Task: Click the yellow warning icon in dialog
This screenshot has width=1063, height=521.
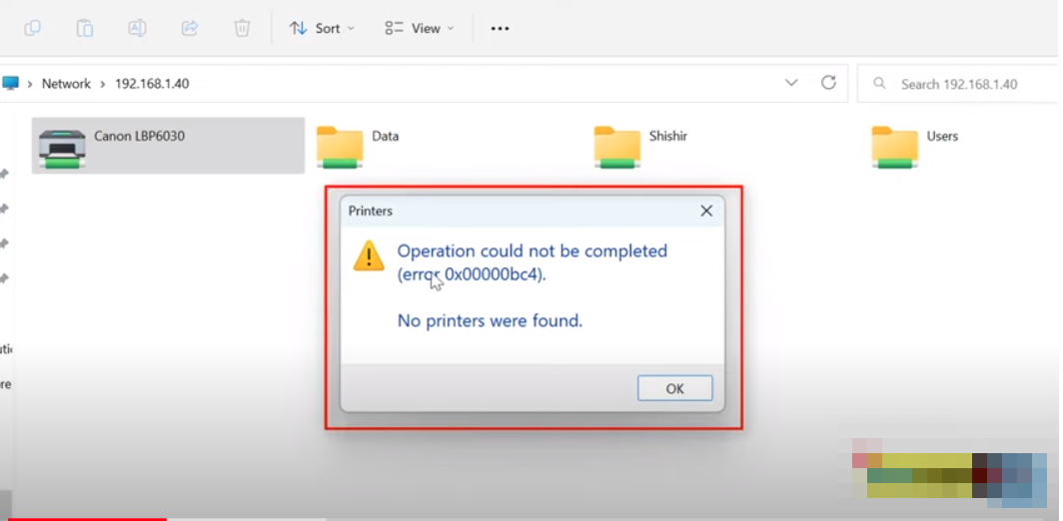Action: click(x=369, y=256)
